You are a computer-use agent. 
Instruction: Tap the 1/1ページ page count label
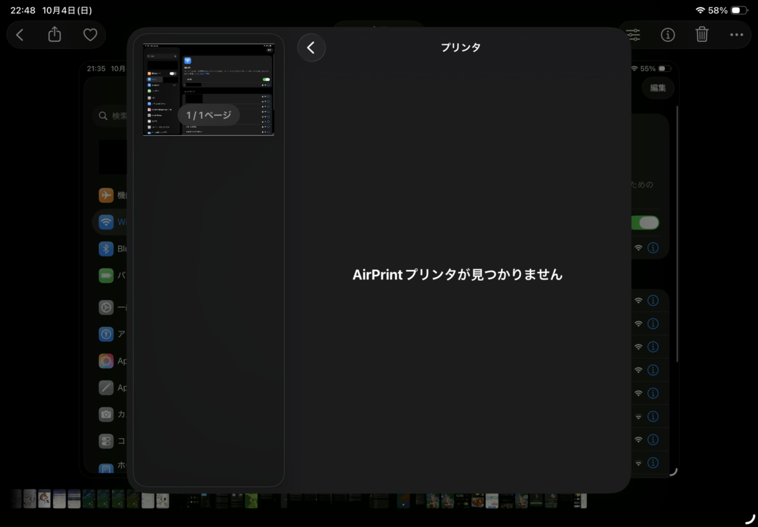coord(209,115)
